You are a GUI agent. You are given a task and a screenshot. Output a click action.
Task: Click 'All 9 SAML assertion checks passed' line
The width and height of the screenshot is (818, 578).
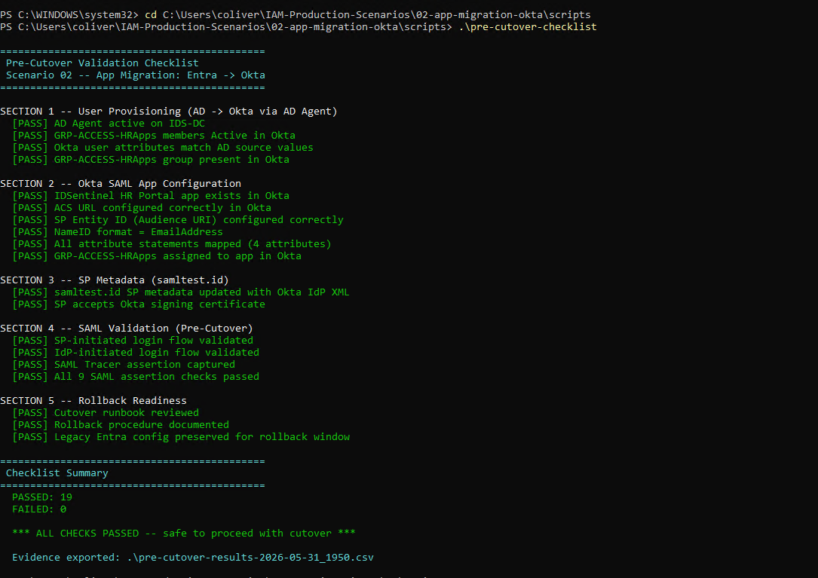click(x=136, y=376)
